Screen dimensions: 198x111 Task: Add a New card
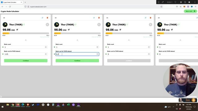(x=190, y=11)
